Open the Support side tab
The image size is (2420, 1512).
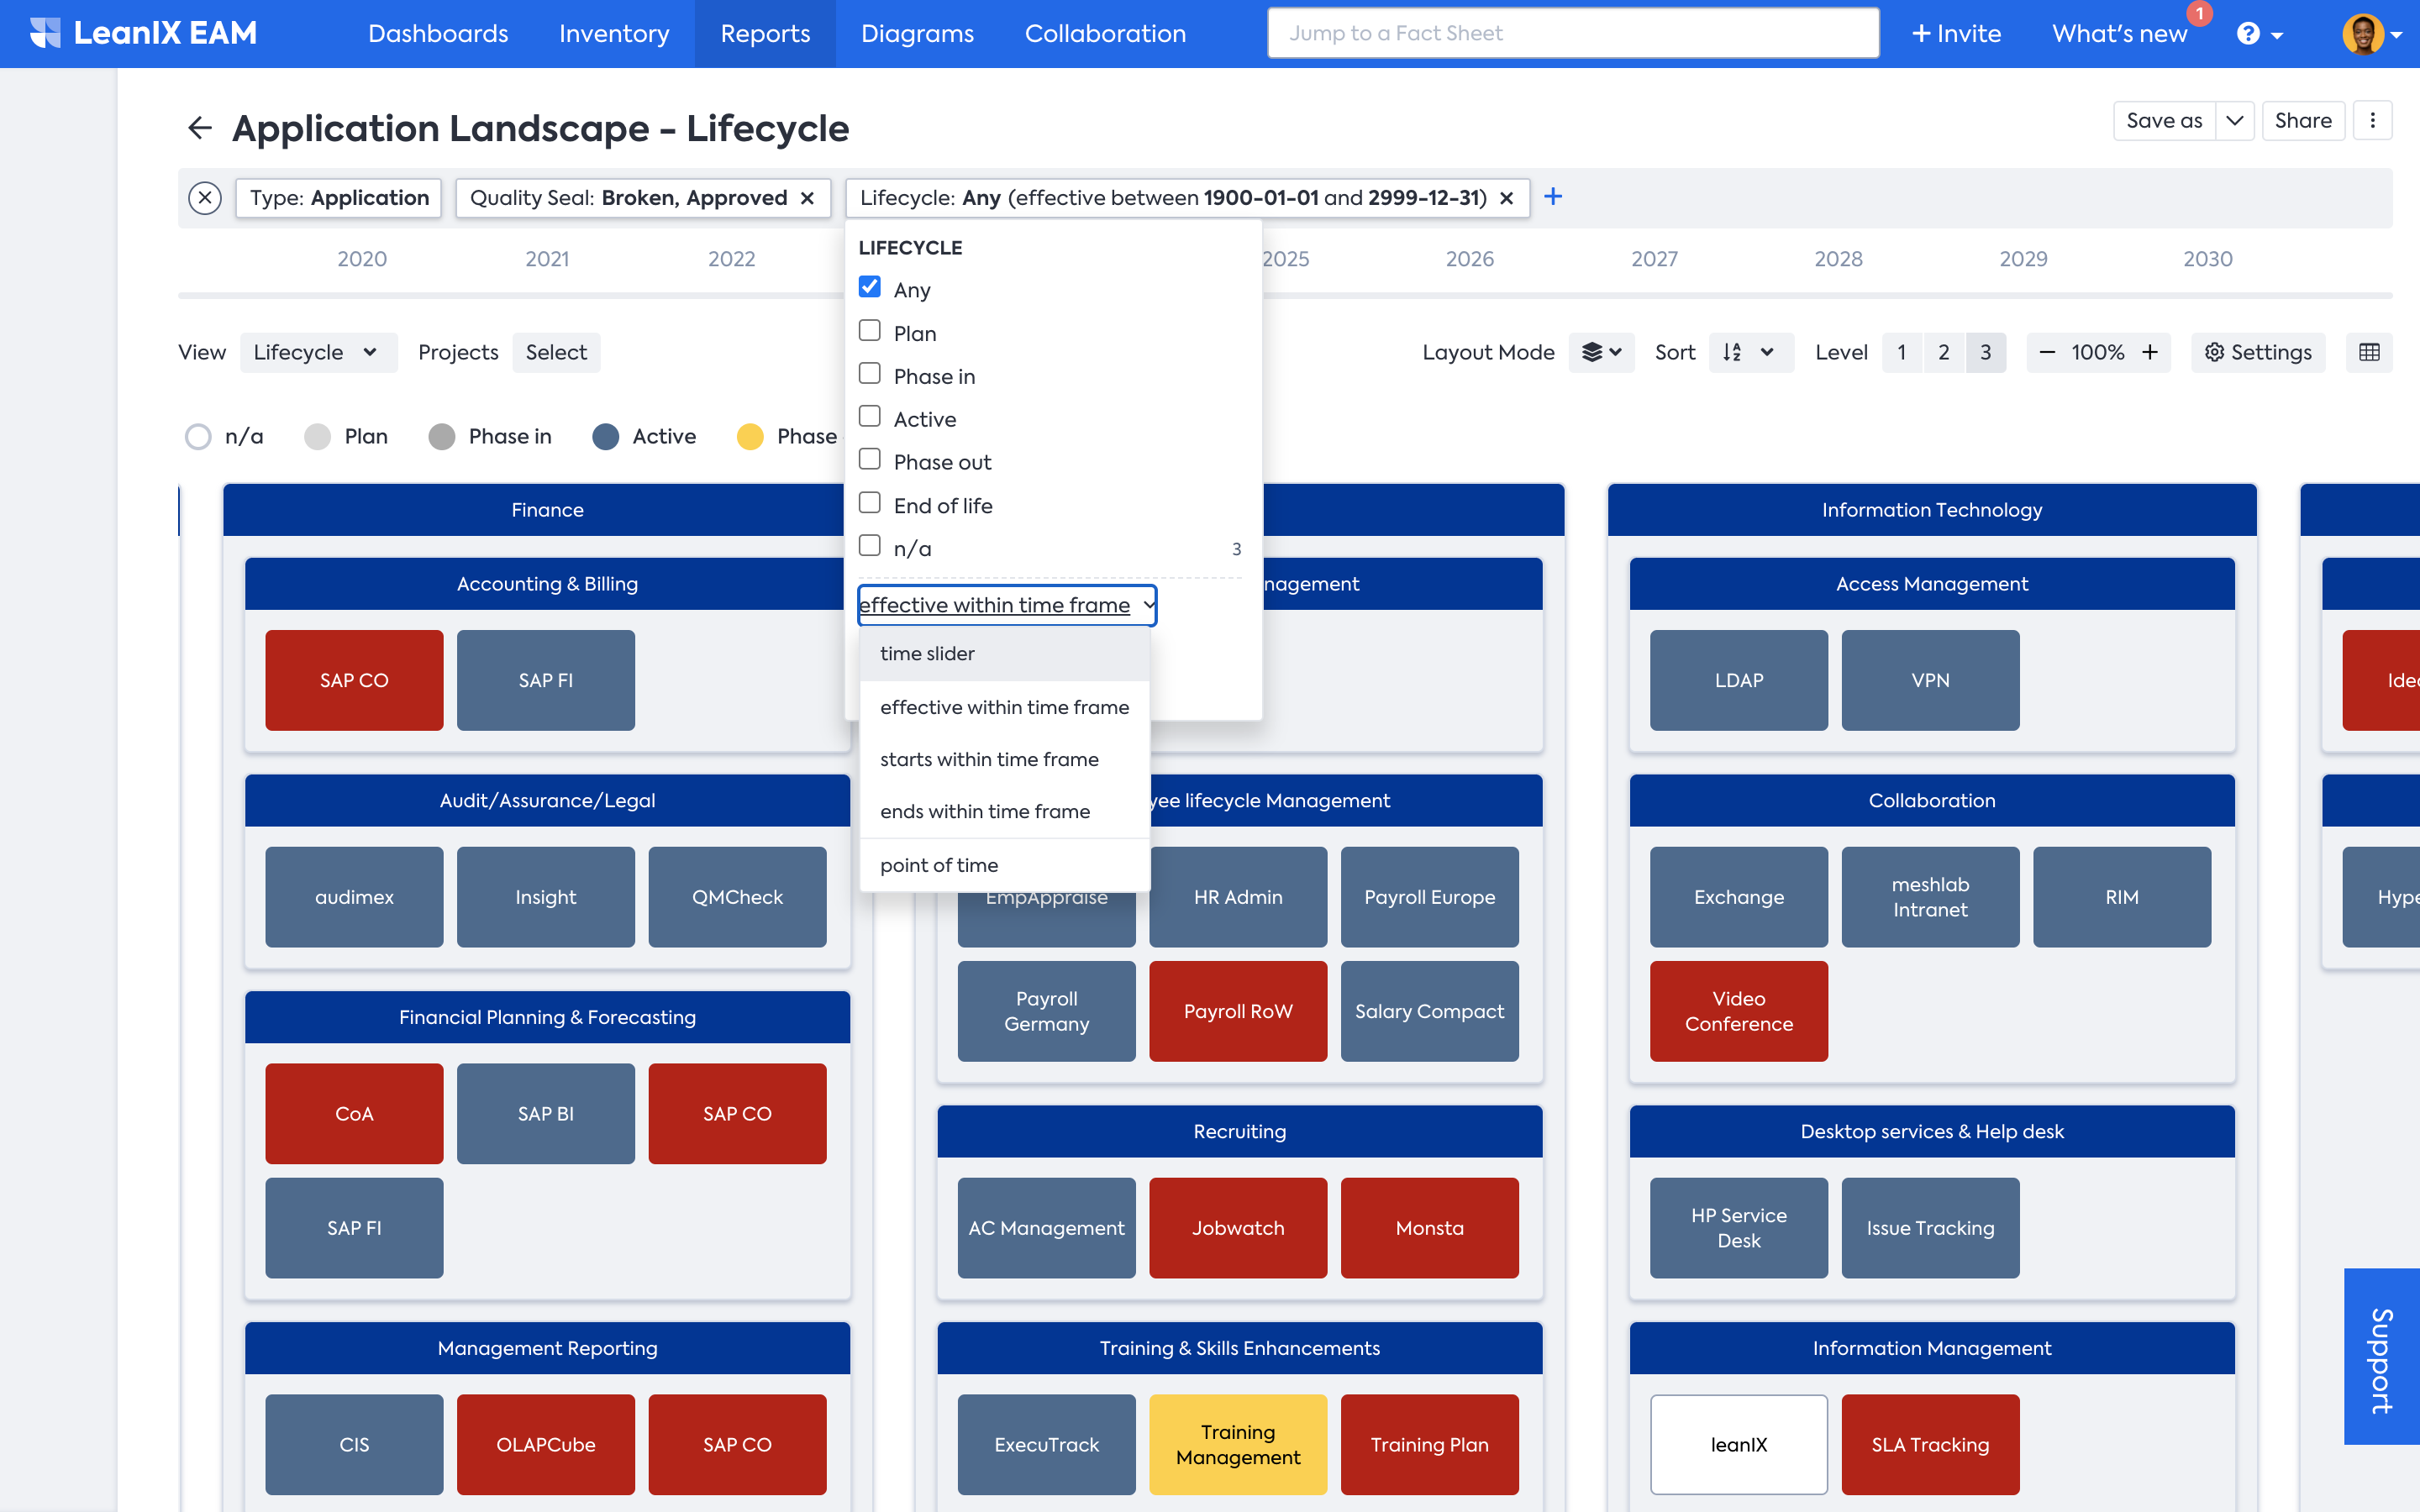pos(2381,1357)
